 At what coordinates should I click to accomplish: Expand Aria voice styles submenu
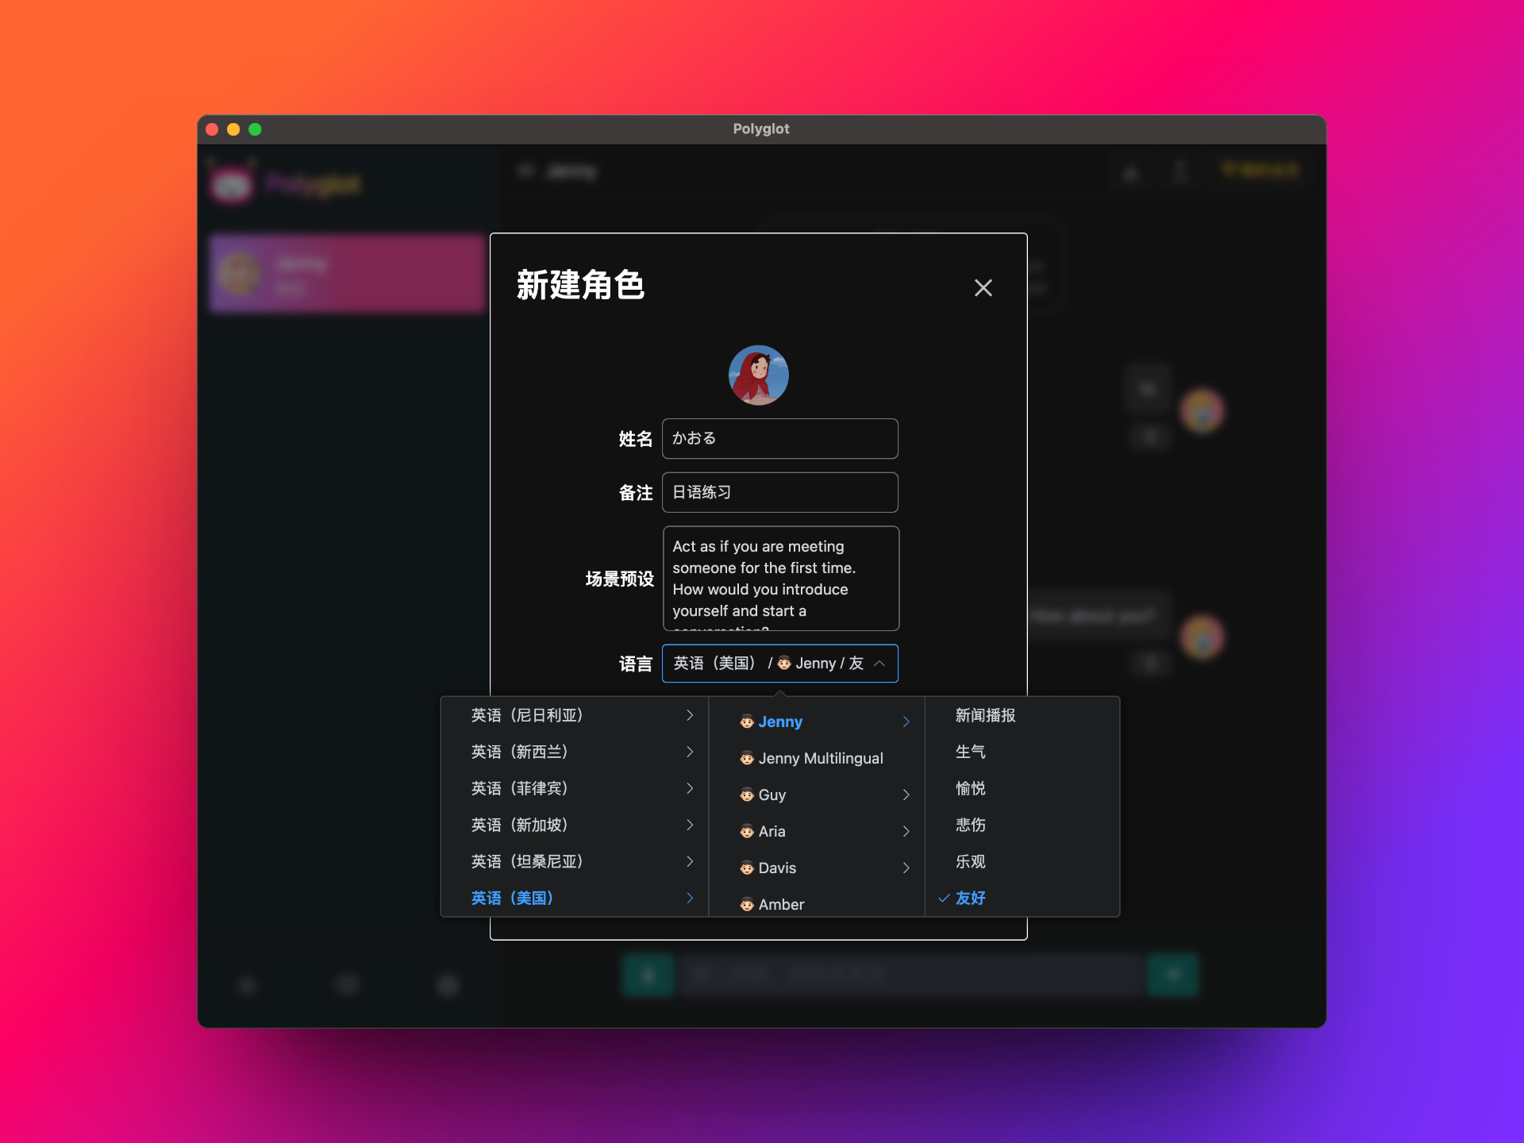907,831
